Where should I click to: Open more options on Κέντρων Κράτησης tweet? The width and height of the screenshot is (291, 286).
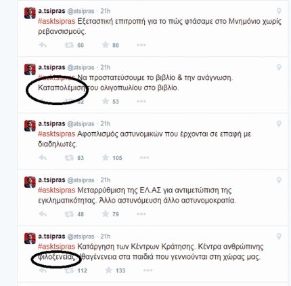(x=148, y=270)
